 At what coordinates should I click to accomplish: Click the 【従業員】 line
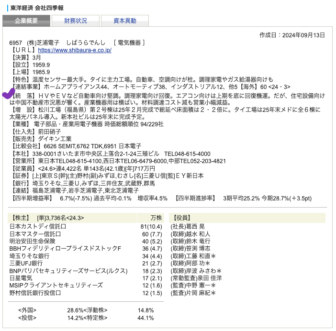(83, 169)
